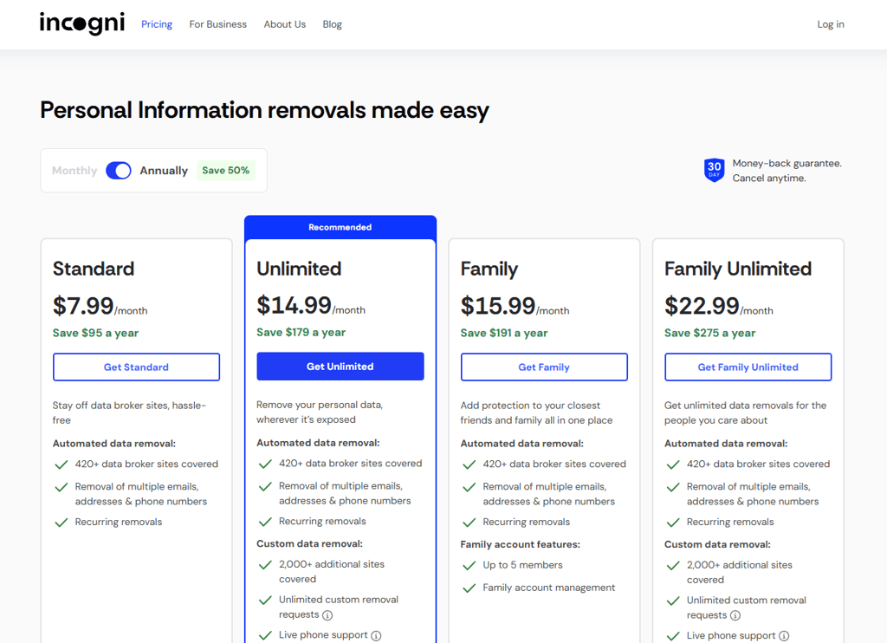The height and width of the screenshot is (643, 887).
Task: Open the Blog link
Action: click(x=332, y=24)
